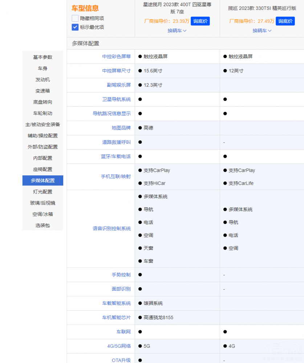
Task: Check the 隐藏相同项 checkbox
Action: 75,18
